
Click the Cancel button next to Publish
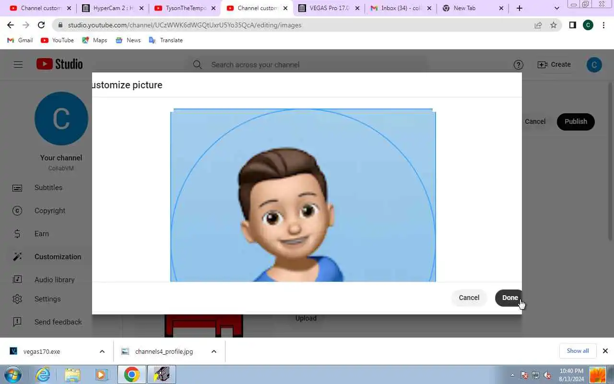pos(535,121)
